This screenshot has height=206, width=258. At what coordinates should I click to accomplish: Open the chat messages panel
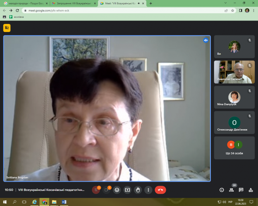click(x=241, y=190)
